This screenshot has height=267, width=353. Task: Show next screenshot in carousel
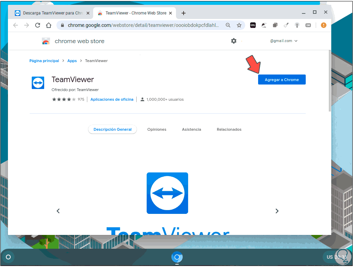tap(277, 211)
